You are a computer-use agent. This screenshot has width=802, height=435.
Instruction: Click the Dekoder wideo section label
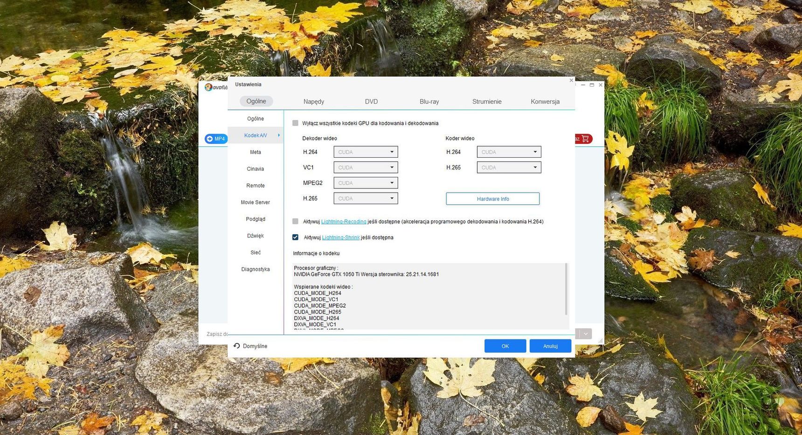[x=319, y=139]
